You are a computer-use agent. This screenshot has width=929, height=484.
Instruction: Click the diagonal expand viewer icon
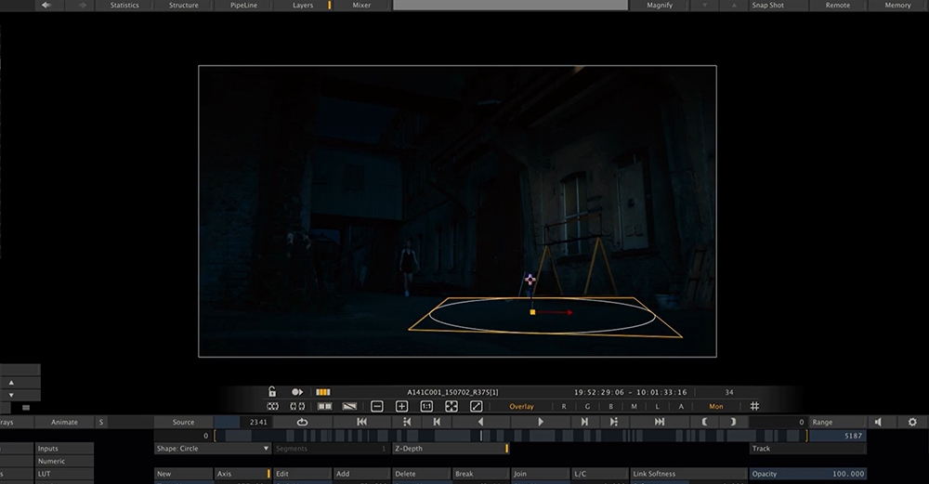(477, 406)
